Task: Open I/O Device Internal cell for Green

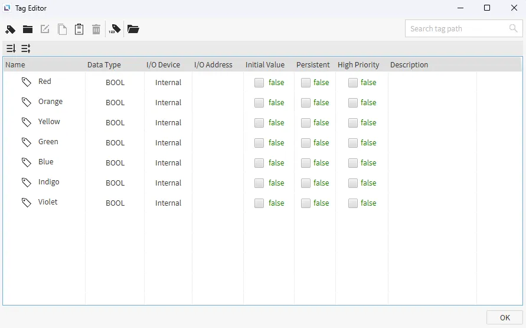Action: coord(168,143)
